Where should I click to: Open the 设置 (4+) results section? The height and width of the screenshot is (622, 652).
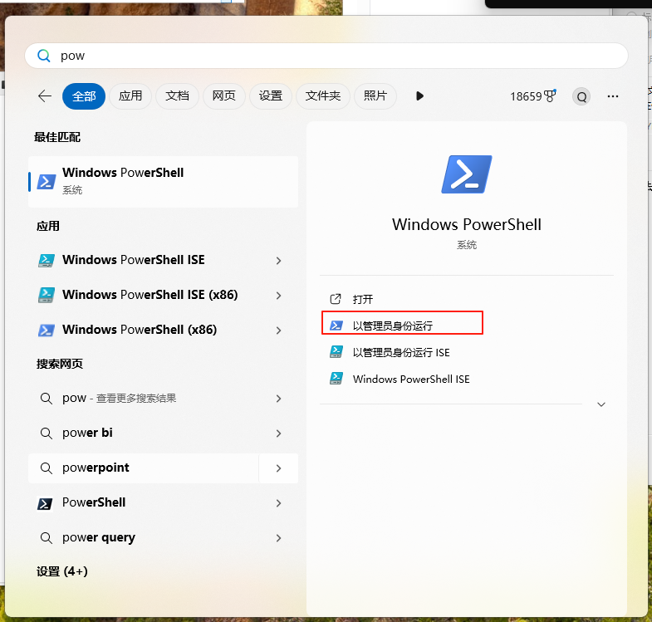tap(62, 571)
